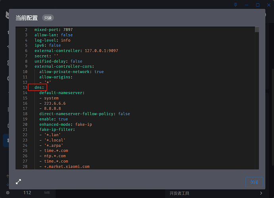Open the chevron next to 开发者工具
This screenshot has height=198, width=274.
tap(261, 193)
